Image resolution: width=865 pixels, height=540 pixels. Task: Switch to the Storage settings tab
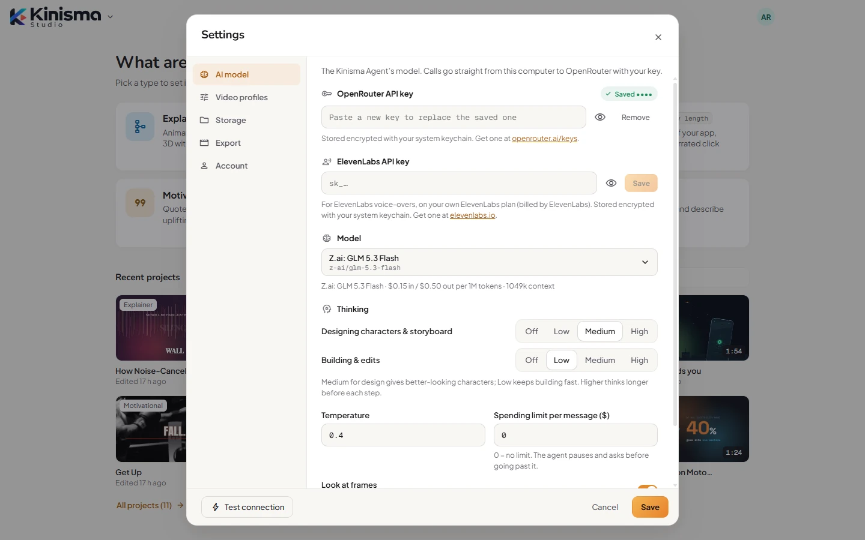(x=246, y=120)
